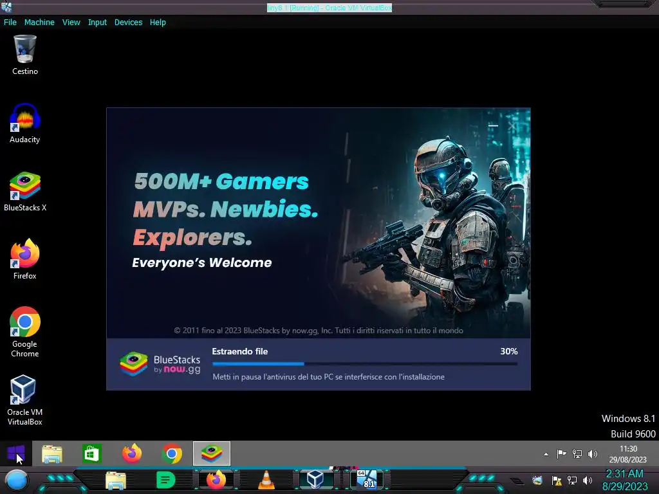Open the host network tray icon
Viewport: 659px width, 494px height.
pyautogui.click(x=572, y=480)
